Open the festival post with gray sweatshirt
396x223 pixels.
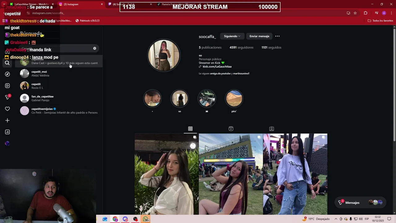click(x=295, y=174)
